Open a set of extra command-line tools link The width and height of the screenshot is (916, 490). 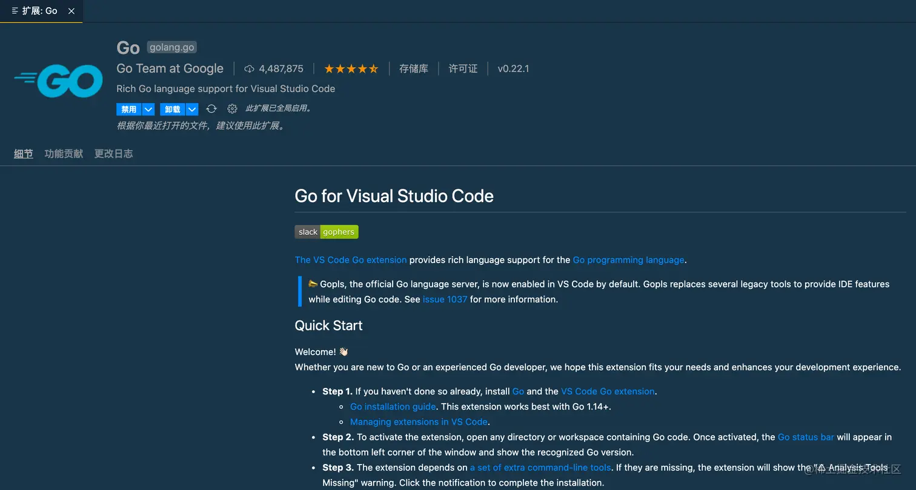pyautogui.click(x=540, y=468)
